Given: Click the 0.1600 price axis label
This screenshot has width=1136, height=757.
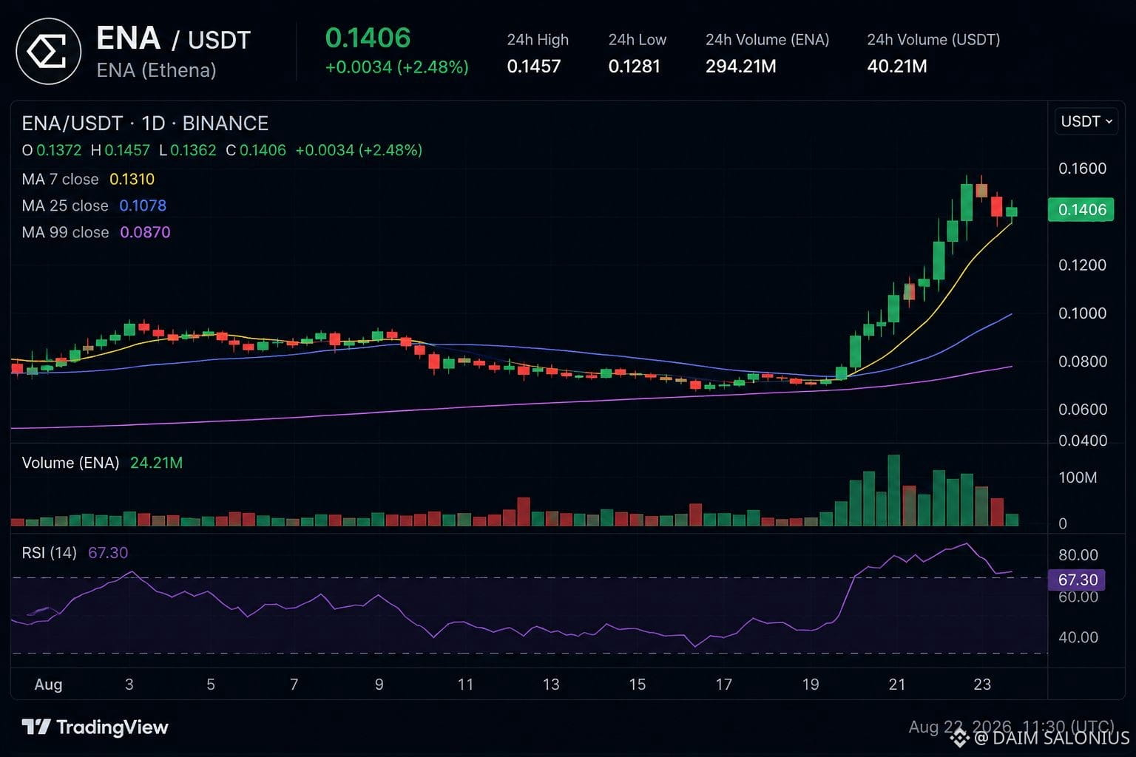Looking at the screenshot, I should 1082,169.
